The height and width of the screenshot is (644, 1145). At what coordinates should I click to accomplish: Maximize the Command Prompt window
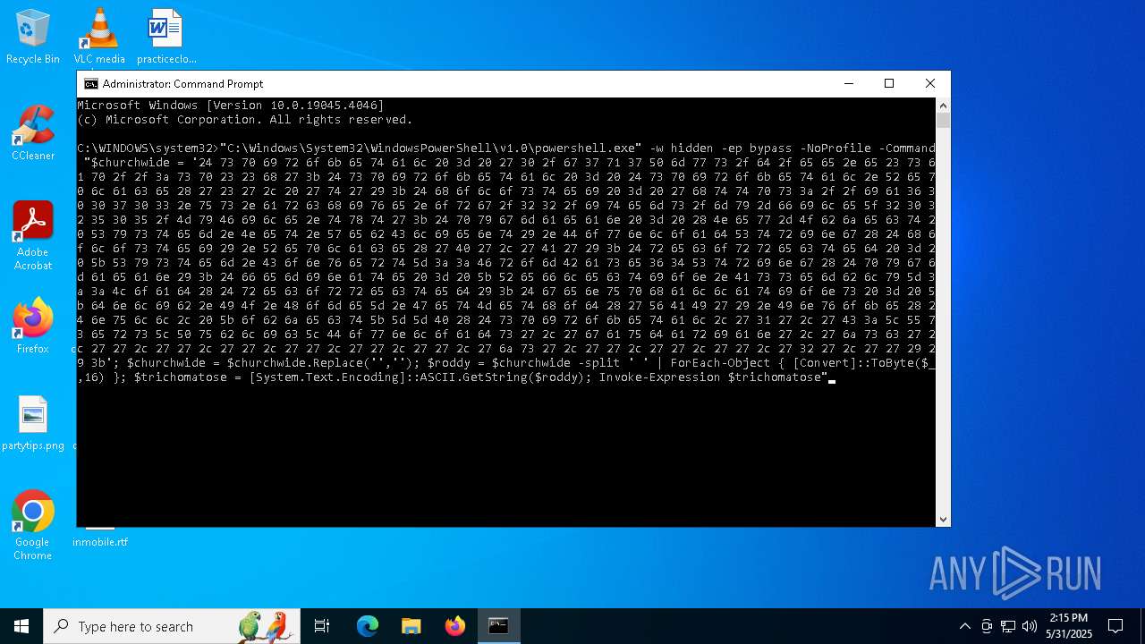click(x=889, y=84)
